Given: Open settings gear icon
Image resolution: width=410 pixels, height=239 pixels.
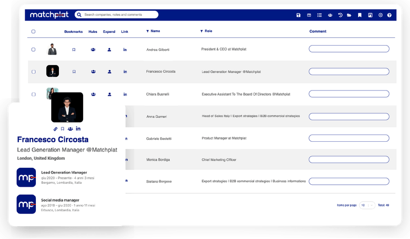Looking at the screenshot, I should pos(380,15).
